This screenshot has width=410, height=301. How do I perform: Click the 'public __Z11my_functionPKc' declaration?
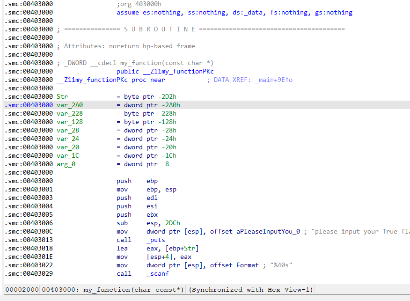point(165,71)
